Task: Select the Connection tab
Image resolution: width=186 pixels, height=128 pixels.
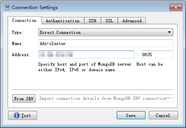Action: [25, 20]
